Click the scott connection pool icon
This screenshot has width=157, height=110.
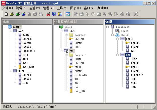117,31
